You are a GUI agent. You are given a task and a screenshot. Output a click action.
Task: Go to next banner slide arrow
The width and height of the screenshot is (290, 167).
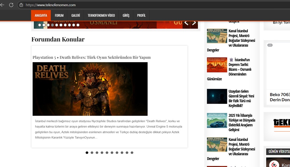point(194,23)
